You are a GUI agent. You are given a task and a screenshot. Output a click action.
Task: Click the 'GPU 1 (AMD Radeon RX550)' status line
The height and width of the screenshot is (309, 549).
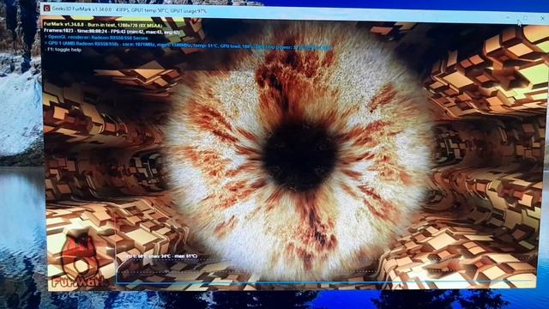[x=187, y=45]
